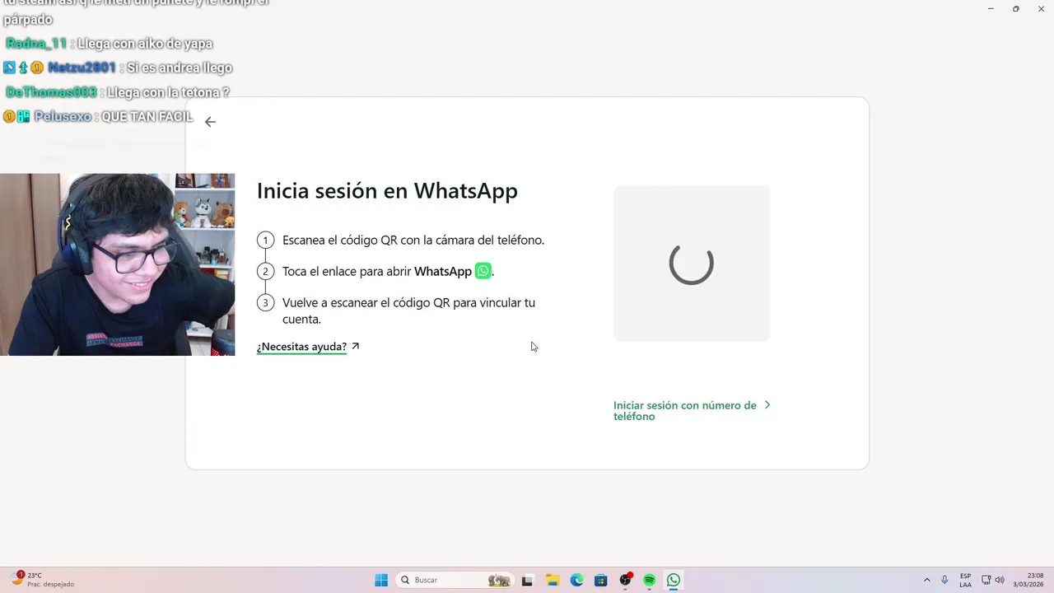Open network settings from the tray

point(986,580)
